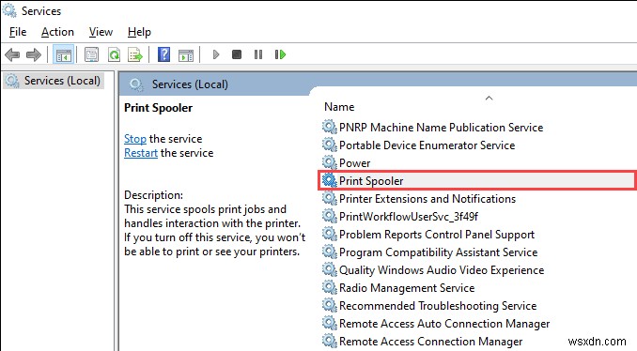Viewport: 637px width, 351px height.
Task: Click gear icon beside Program Compatibility Assistant
Action: 330,252
